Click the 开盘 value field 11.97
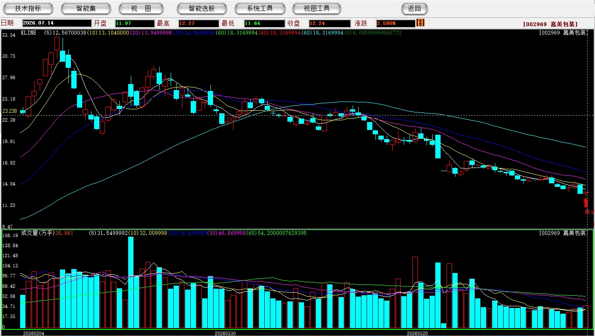The width and height of the screenshot is (595, 336). (135, 23)
